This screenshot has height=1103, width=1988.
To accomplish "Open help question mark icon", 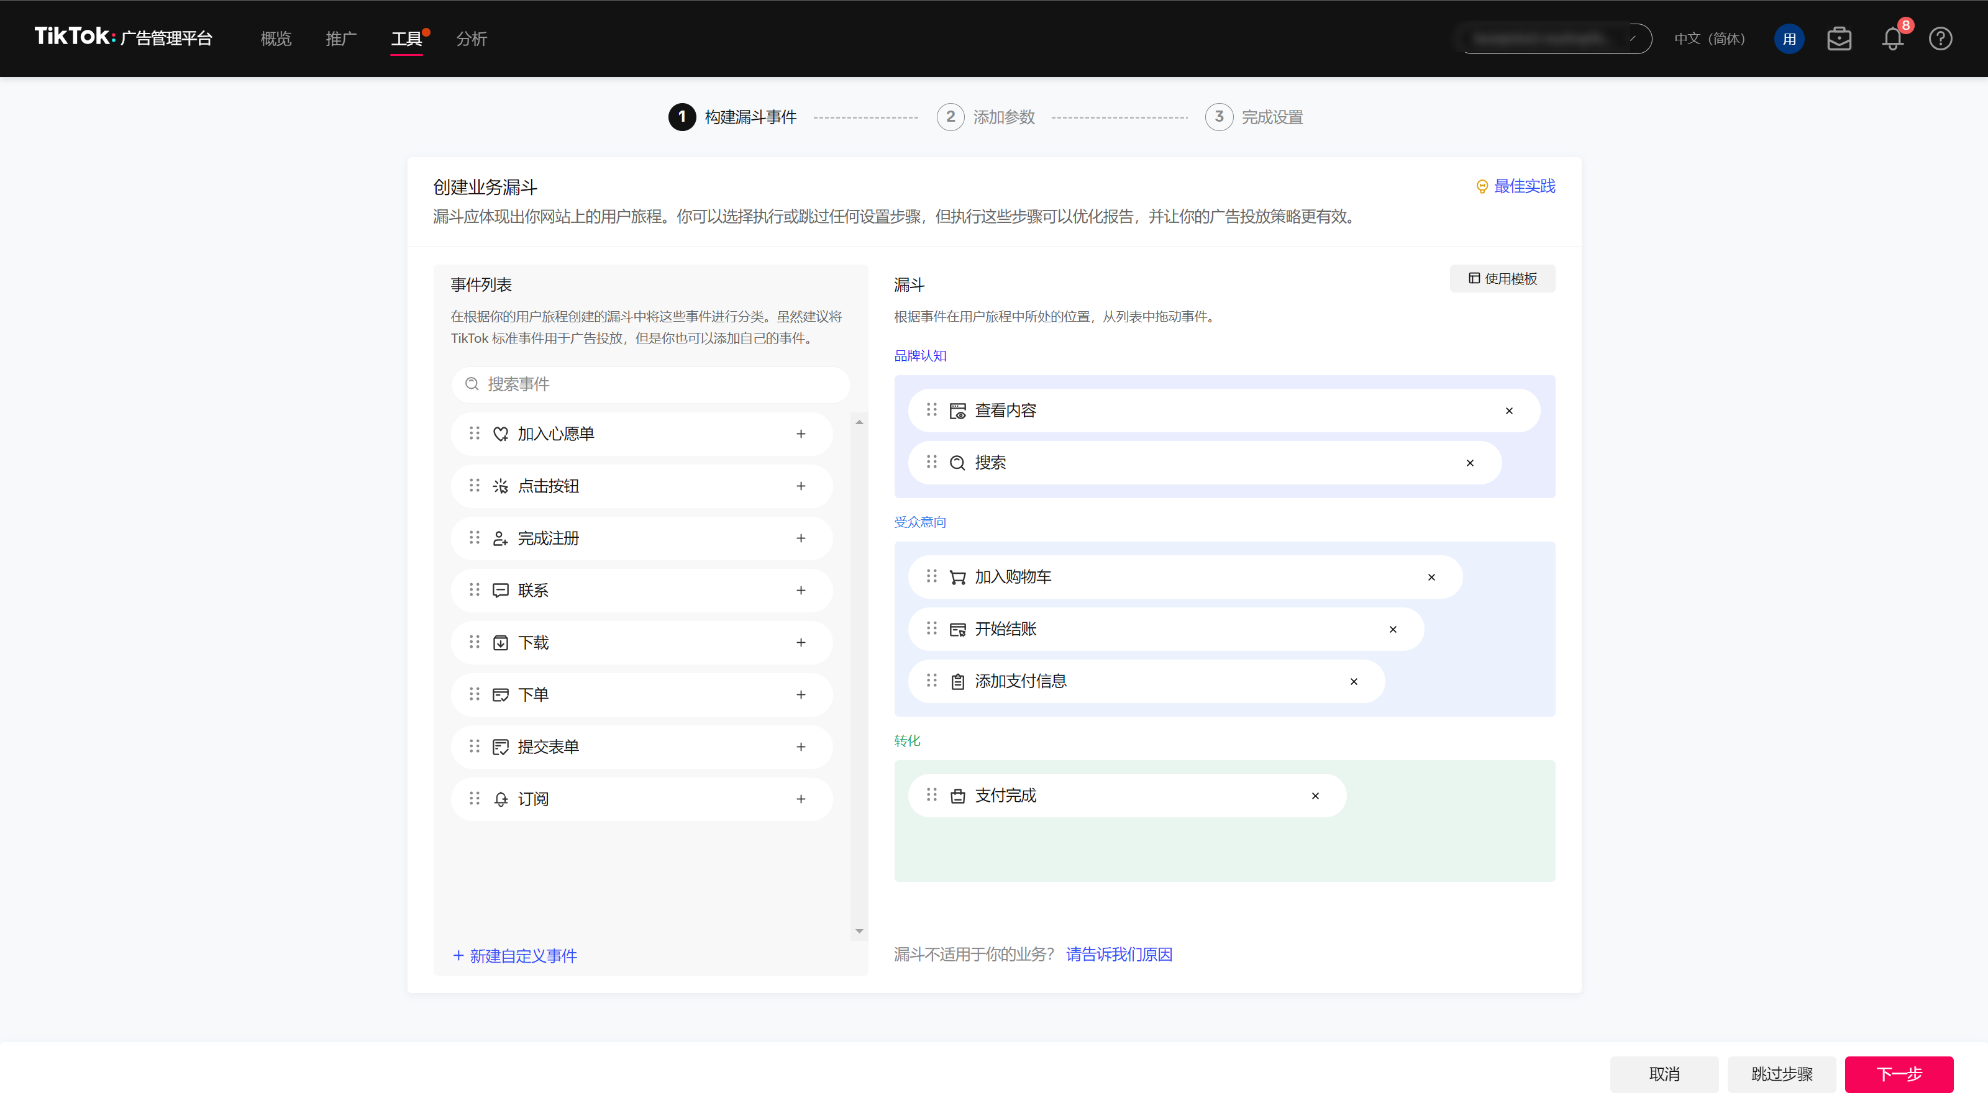I will pyautogui.click(x=1940, y=39).
